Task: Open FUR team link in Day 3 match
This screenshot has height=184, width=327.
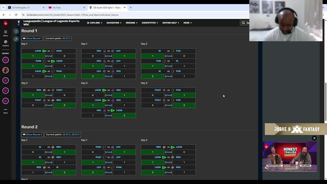Action: tap(178, 90)
